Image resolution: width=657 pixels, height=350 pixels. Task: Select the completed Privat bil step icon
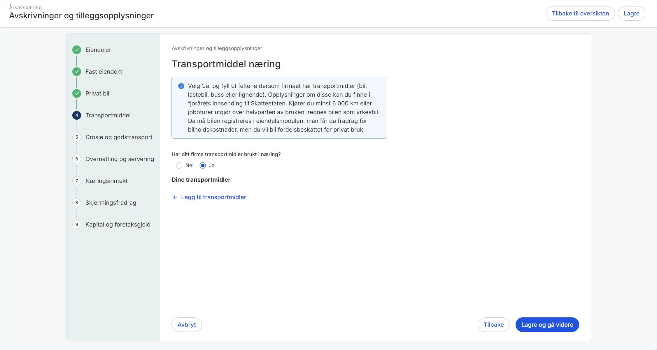76,93
